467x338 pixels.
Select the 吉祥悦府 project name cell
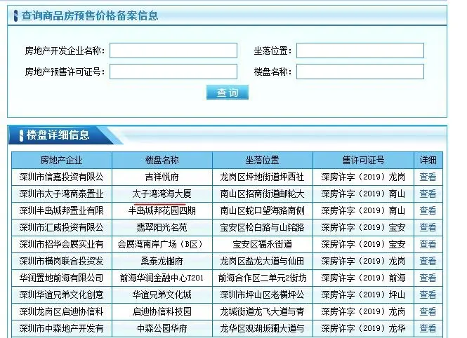pos(162,177)
